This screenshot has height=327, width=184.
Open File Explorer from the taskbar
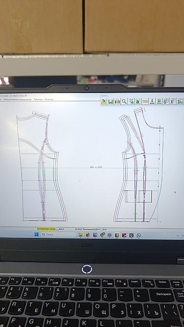click(81, 235)
